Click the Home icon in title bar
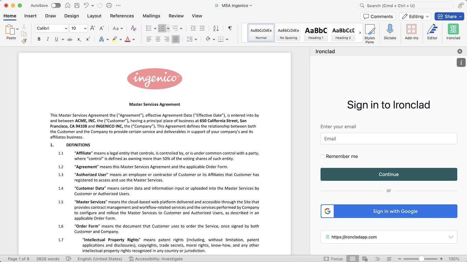Screen dimensions: 467x262 pos(68,5)
